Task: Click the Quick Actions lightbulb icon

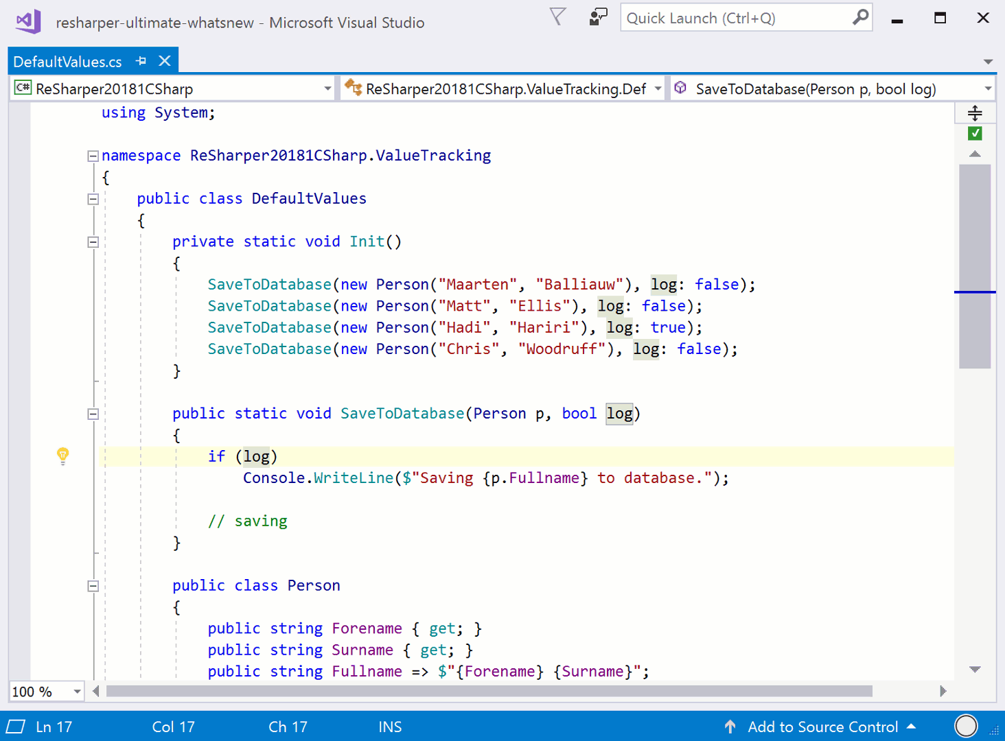Action: 62,455
